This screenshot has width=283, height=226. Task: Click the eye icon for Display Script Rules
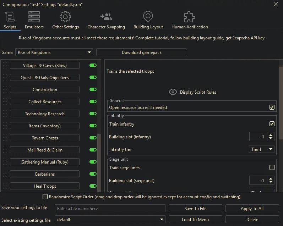173,92
